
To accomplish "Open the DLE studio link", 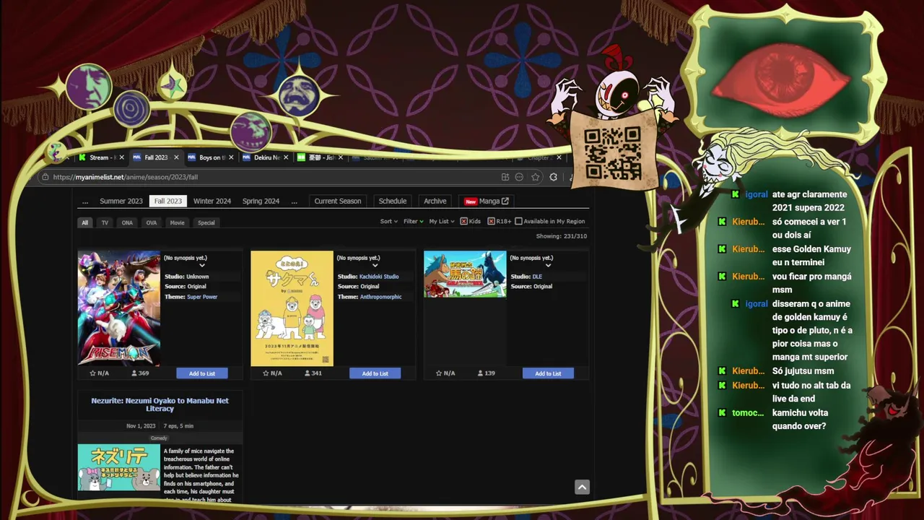I will pos(537,277).
